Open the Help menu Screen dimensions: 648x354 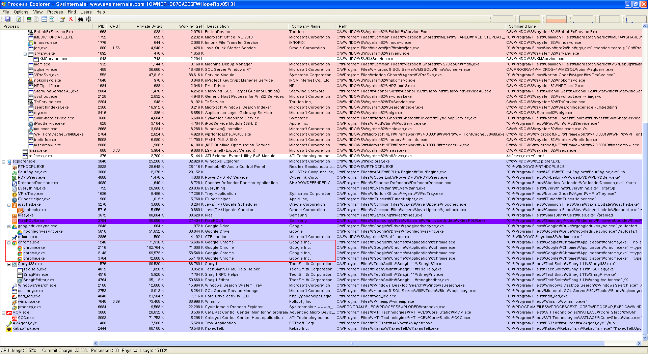click(x=101, y=12)
